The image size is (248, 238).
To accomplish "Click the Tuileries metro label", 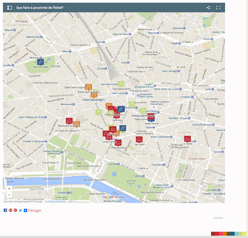I will [x=138, y=176].
